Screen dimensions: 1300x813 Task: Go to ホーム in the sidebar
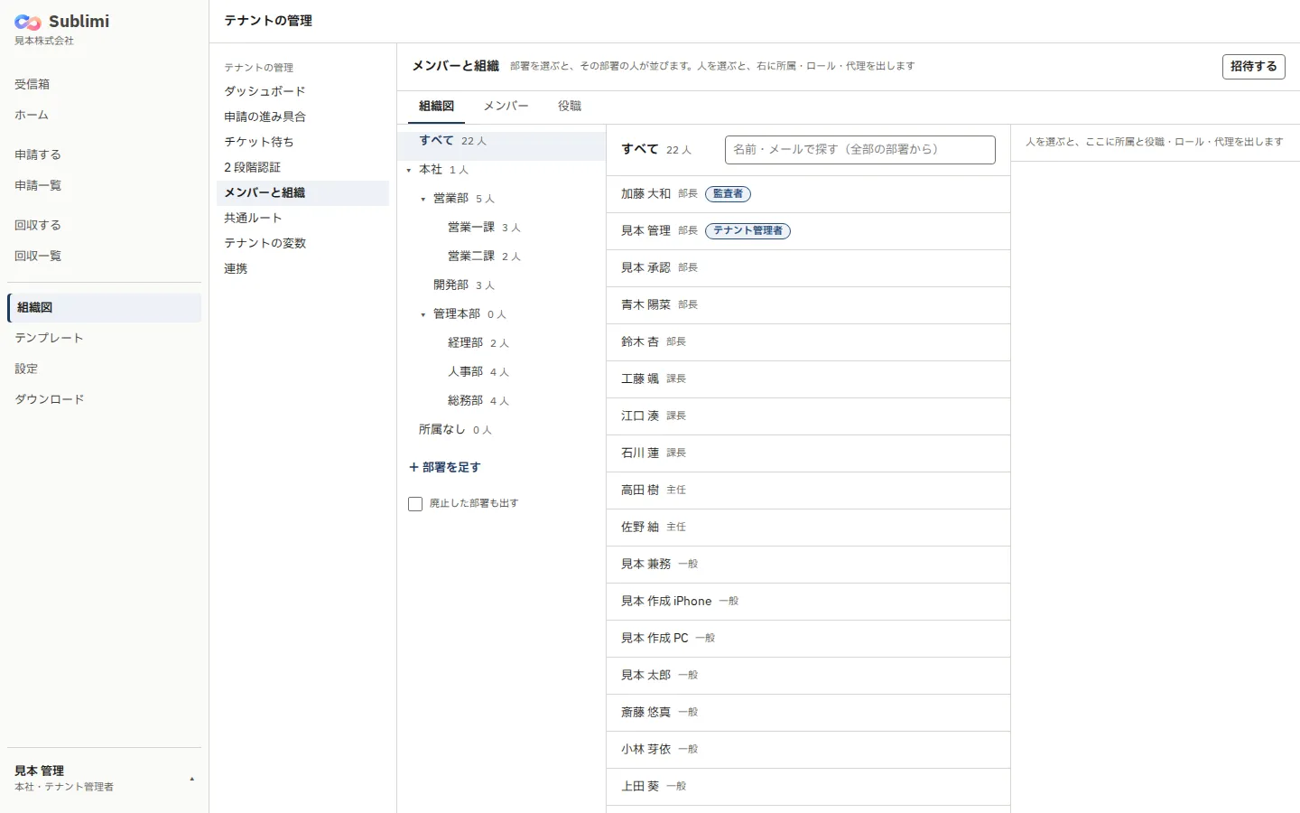tap(104, 115)
